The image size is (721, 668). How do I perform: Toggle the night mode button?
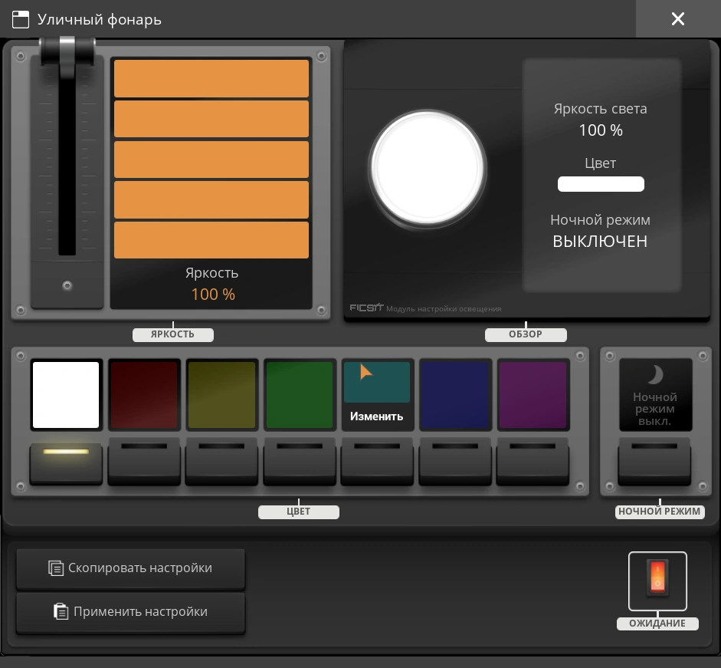click(x=654, y=461)
